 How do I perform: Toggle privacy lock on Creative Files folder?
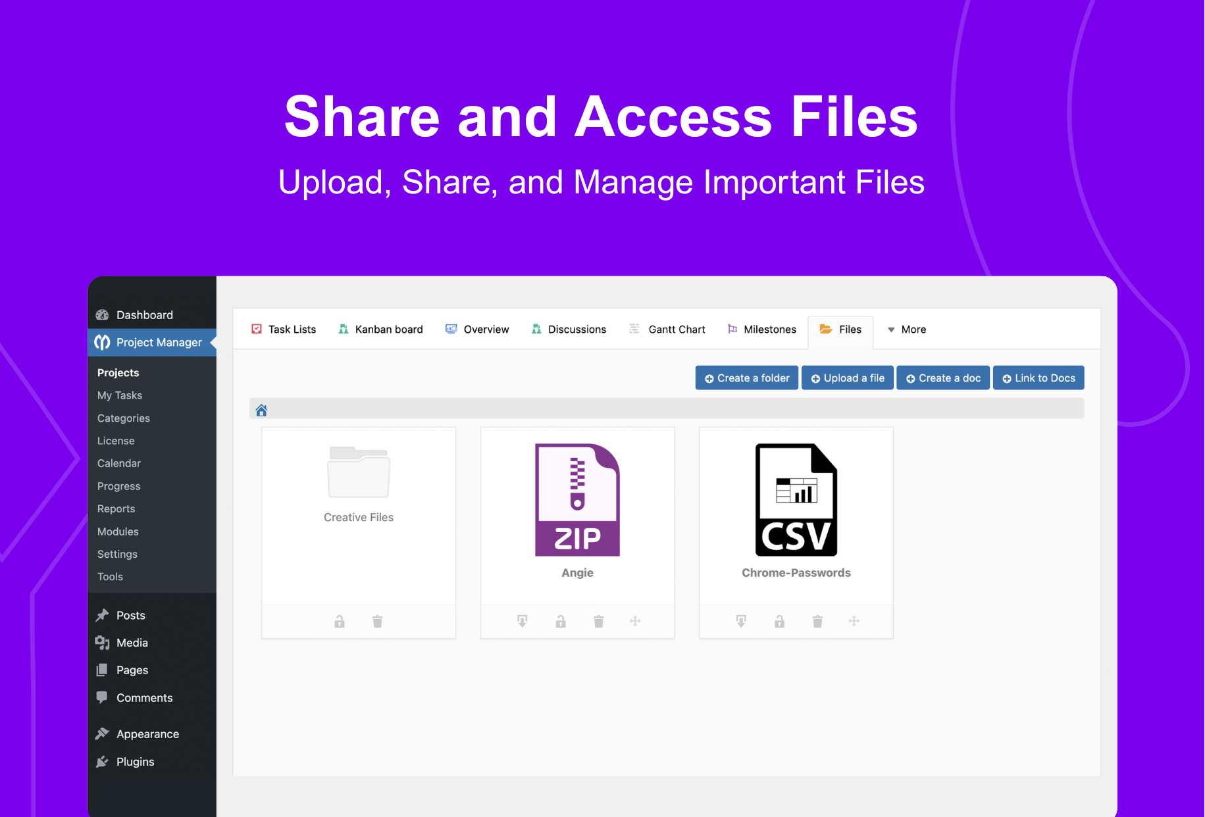(x=340, y=621)
